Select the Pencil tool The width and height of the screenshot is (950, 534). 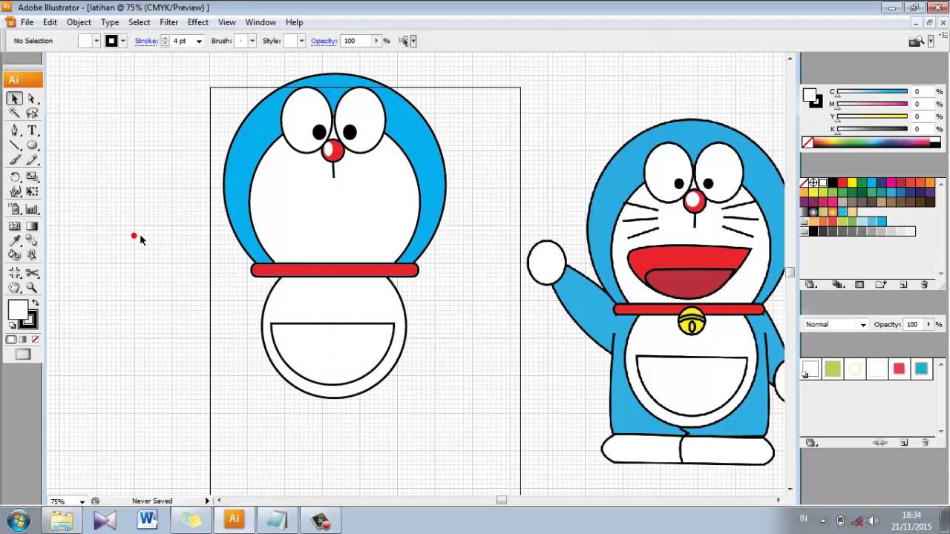(x=32, y=159)
